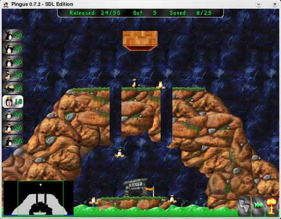This screenshot has width=281, height=219.
Task: Click the penguin falling below the rock arch
Action: pyautogui.click(x=120, y=154)
